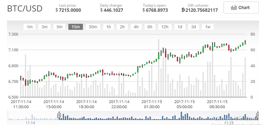262x125 pixels.
Task: Click the bar chart icon
Action: click(x=234, y=8)
